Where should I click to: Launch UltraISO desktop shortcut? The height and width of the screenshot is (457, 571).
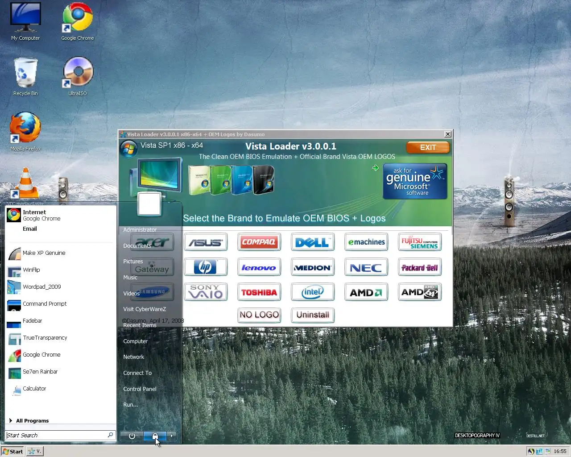[78, 77]
